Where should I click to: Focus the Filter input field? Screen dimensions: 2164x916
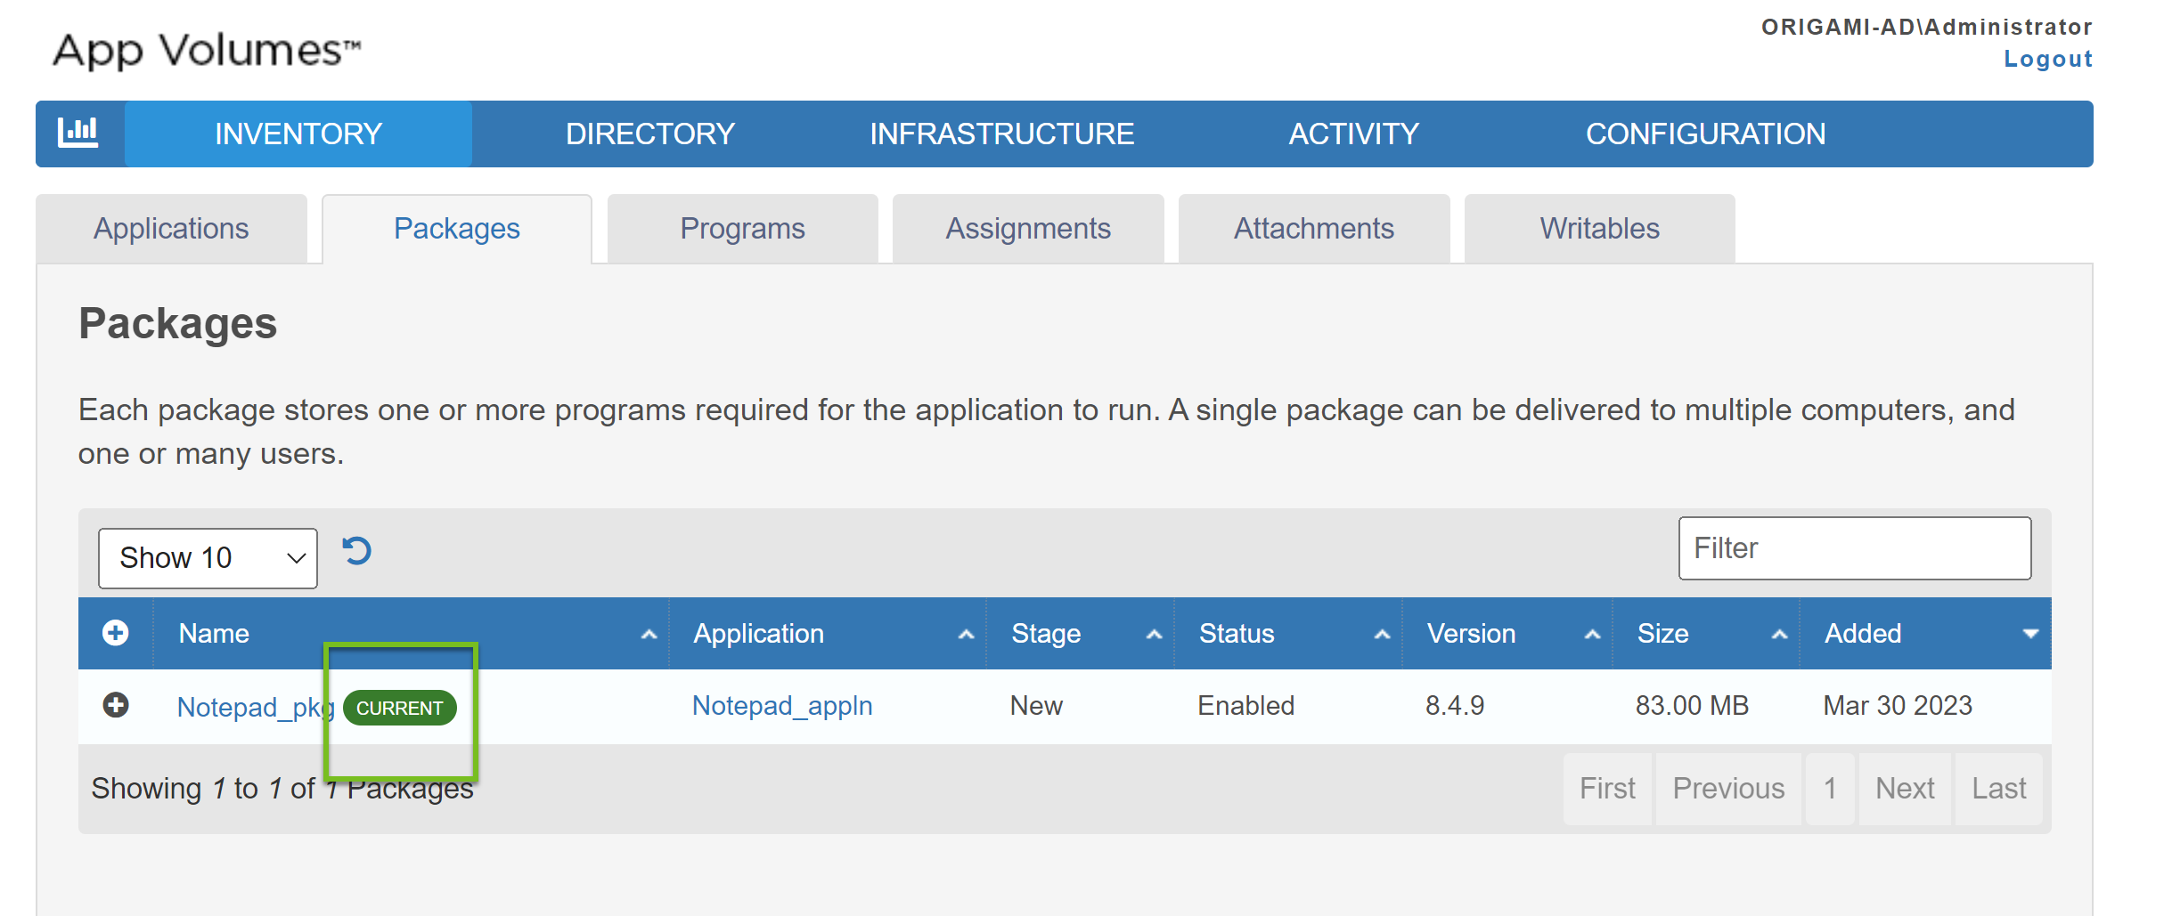coord(1855,548)
